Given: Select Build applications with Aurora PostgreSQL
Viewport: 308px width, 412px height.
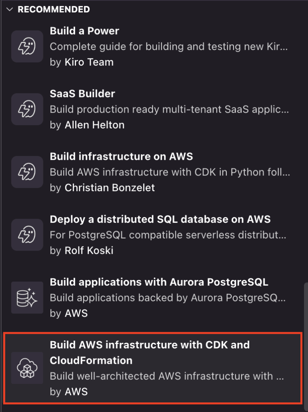Looking at the screenshot, I should point(159,282).
